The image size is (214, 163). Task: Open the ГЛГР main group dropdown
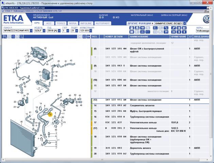point(68,31)
